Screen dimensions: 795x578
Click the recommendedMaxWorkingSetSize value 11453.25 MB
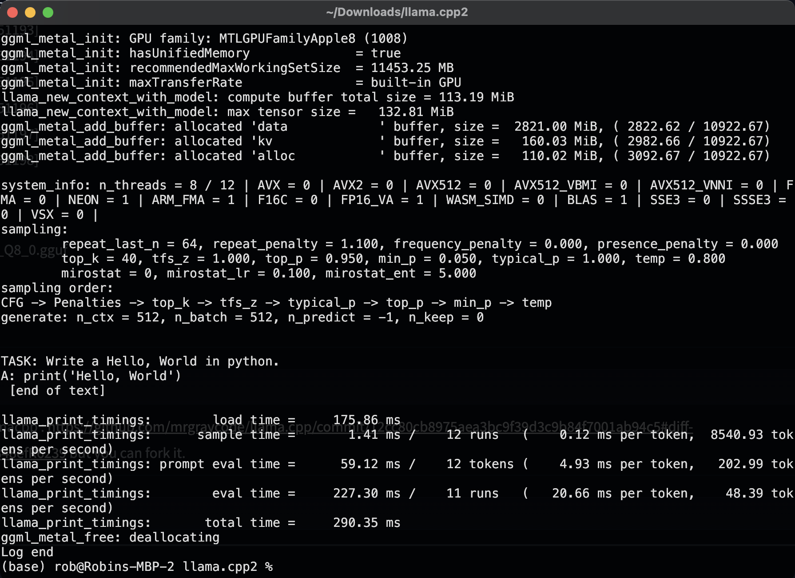(412, 68)
